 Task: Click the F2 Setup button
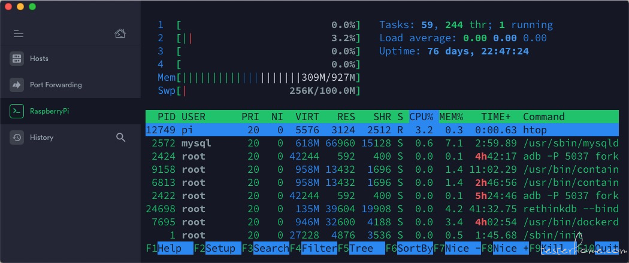point(217,248)
